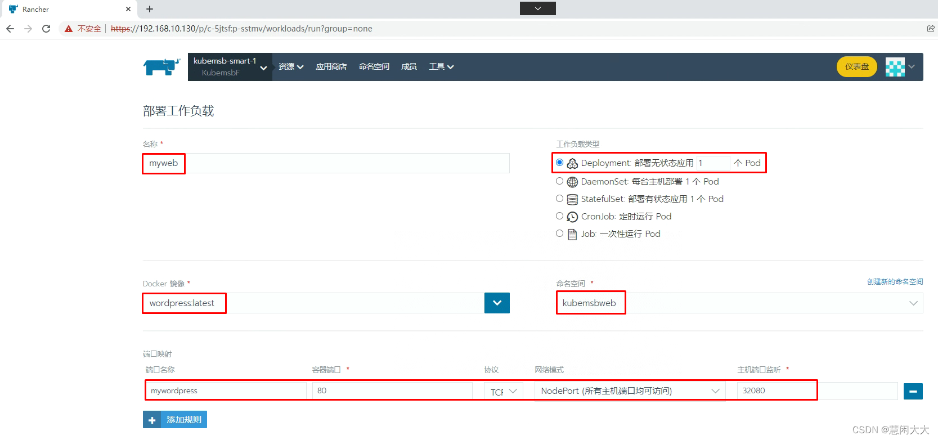The height and width of the screenshot is (440, 938).
Task: Click the Docker image field wordpress:latest
Action: pos(313,303)
